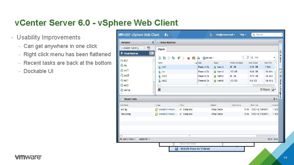294x165 pixels.
Task: Click the fourth blue icon in VM toolbar
Action: tap(173, 58)
